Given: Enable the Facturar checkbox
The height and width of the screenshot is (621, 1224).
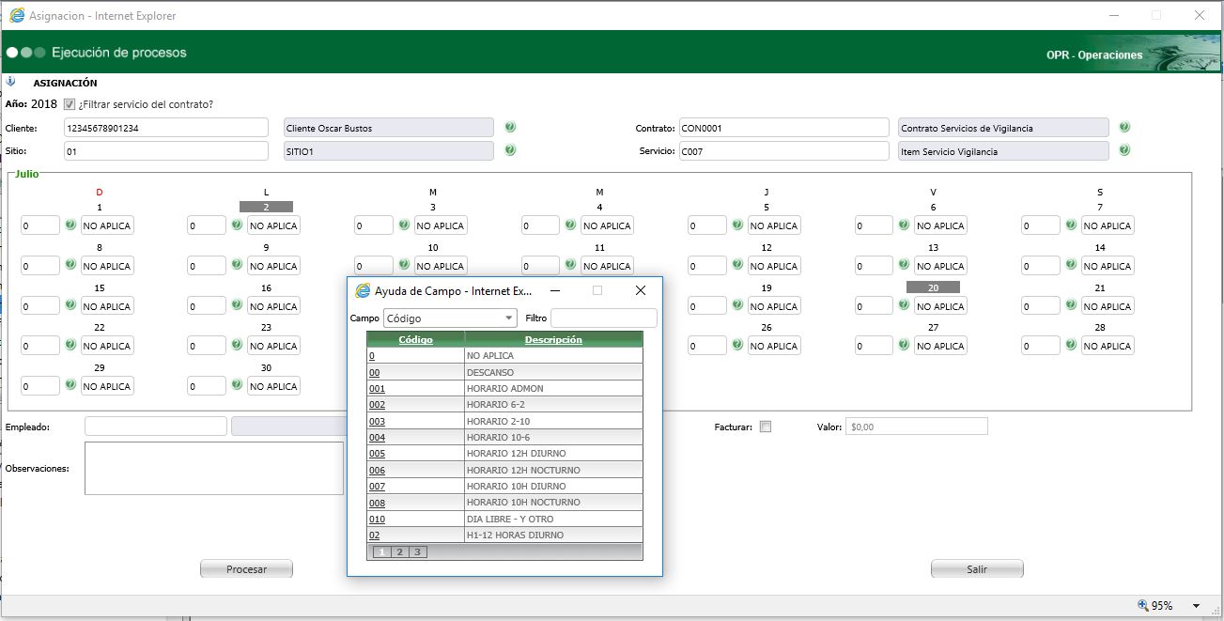Looking at the screenshot, I should pyautogui.click(x=766, y=427).
